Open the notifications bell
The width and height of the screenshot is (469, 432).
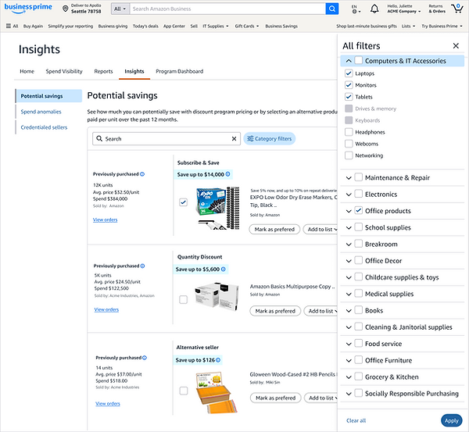pos(374,9)
